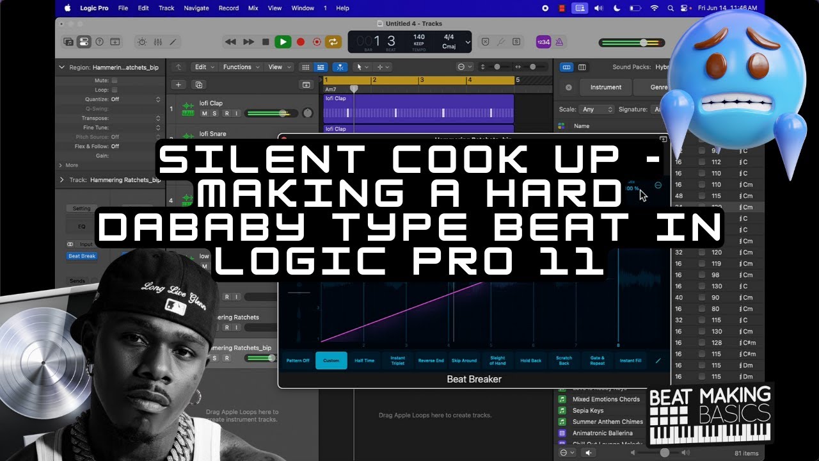Click the Fast Forward transport button
The width and height of the screenshot is (819, 461).
pyautogui.click(x=248, y=42)
